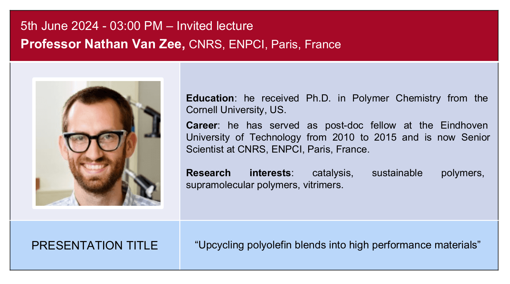Click the word "sustainable" in research interests
Screen dimensions: 510x284
pos(397,173)
